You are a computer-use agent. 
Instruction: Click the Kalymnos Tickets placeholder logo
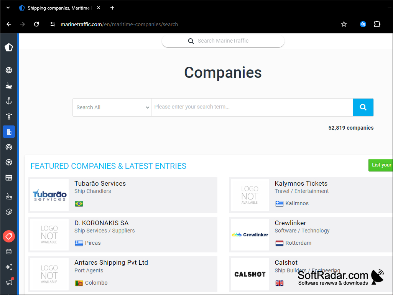tap(250, 195)
